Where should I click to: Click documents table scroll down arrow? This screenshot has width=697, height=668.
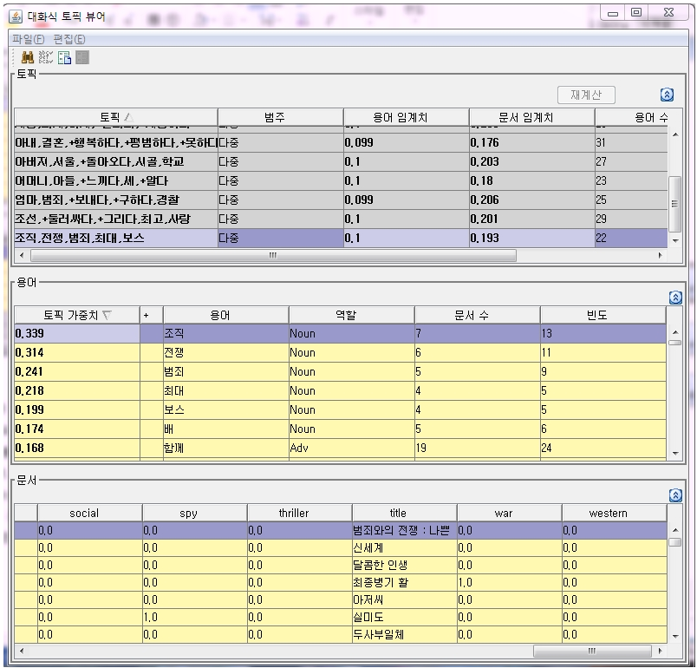pos(675,636)
